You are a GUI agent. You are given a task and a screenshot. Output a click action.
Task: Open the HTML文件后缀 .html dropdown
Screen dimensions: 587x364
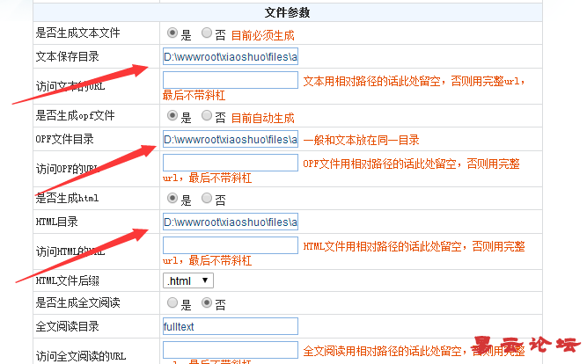[x=188, y=280]
